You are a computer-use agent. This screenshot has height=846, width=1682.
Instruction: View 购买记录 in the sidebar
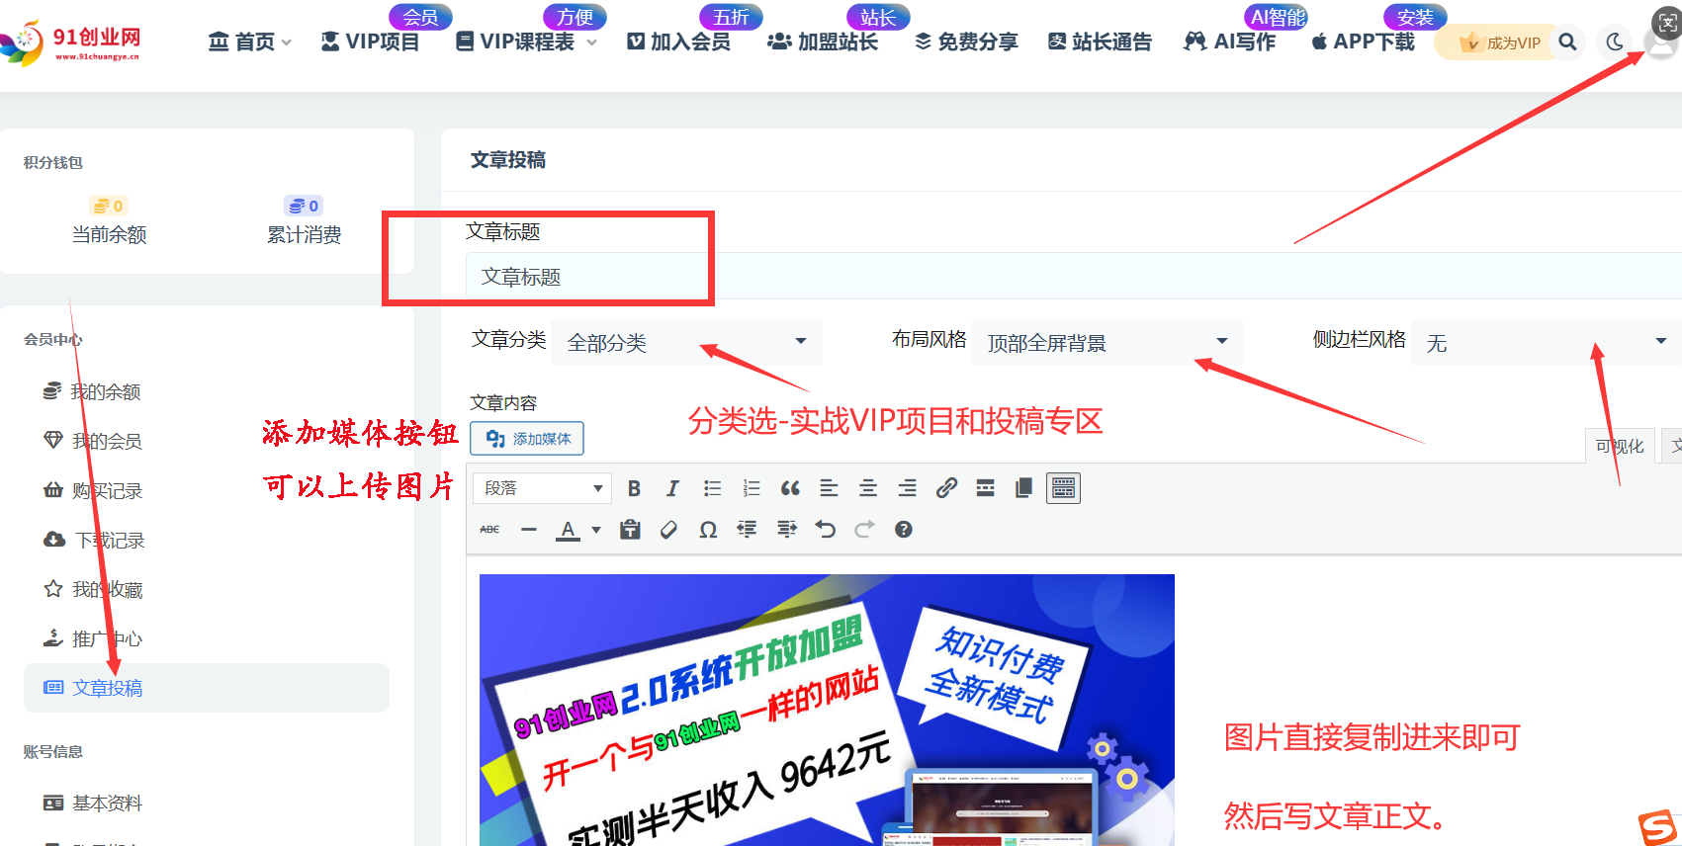(92, 490)
